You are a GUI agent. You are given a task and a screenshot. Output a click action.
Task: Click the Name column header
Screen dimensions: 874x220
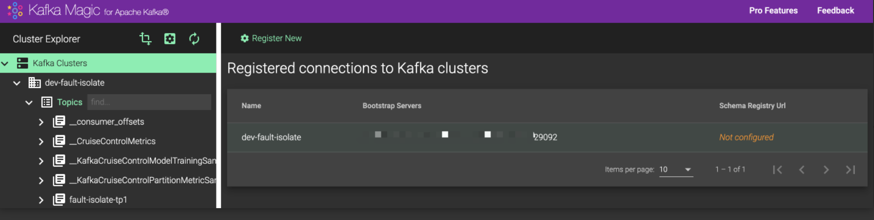pos(251,105)
